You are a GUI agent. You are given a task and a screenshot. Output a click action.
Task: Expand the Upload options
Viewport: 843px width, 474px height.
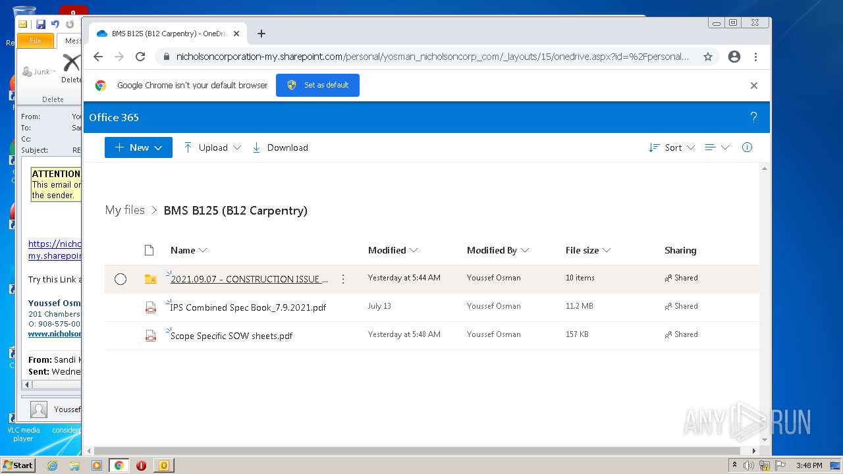click(212, 147)
